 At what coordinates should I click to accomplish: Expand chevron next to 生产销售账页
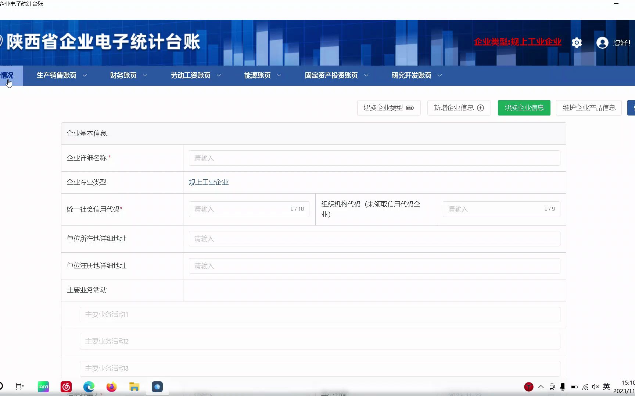coord(85,76)
